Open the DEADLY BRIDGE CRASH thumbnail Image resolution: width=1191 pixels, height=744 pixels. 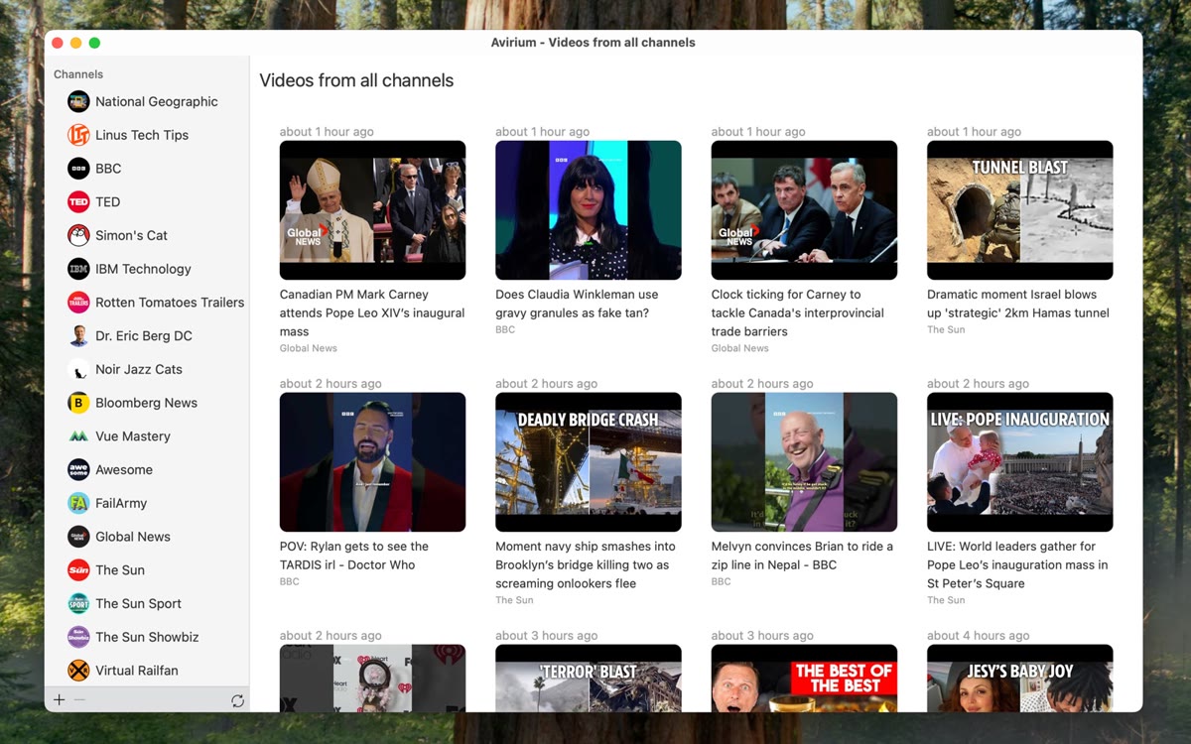(x=589, y=462)
